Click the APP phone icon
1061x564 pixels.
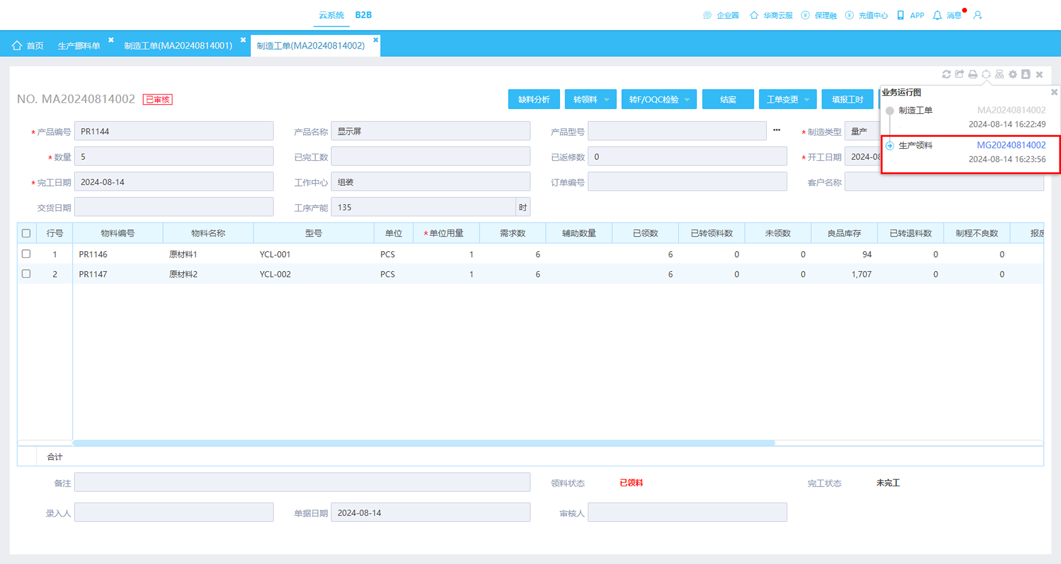901,15
